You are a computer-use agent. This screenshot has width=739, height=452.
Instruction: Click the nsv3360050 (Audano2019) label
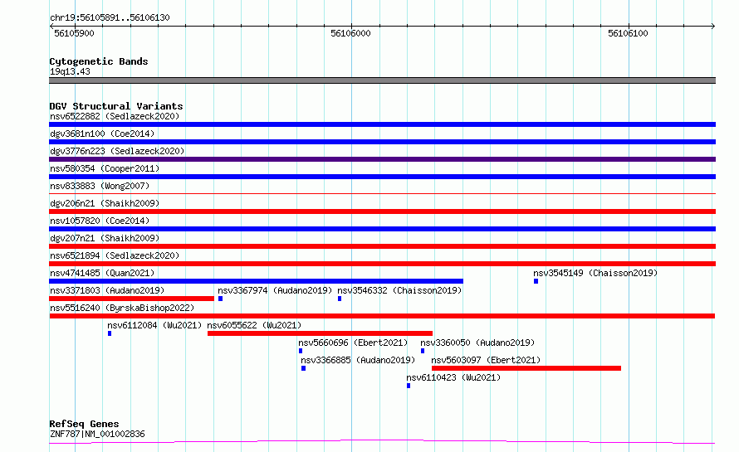tap(477, 343)
